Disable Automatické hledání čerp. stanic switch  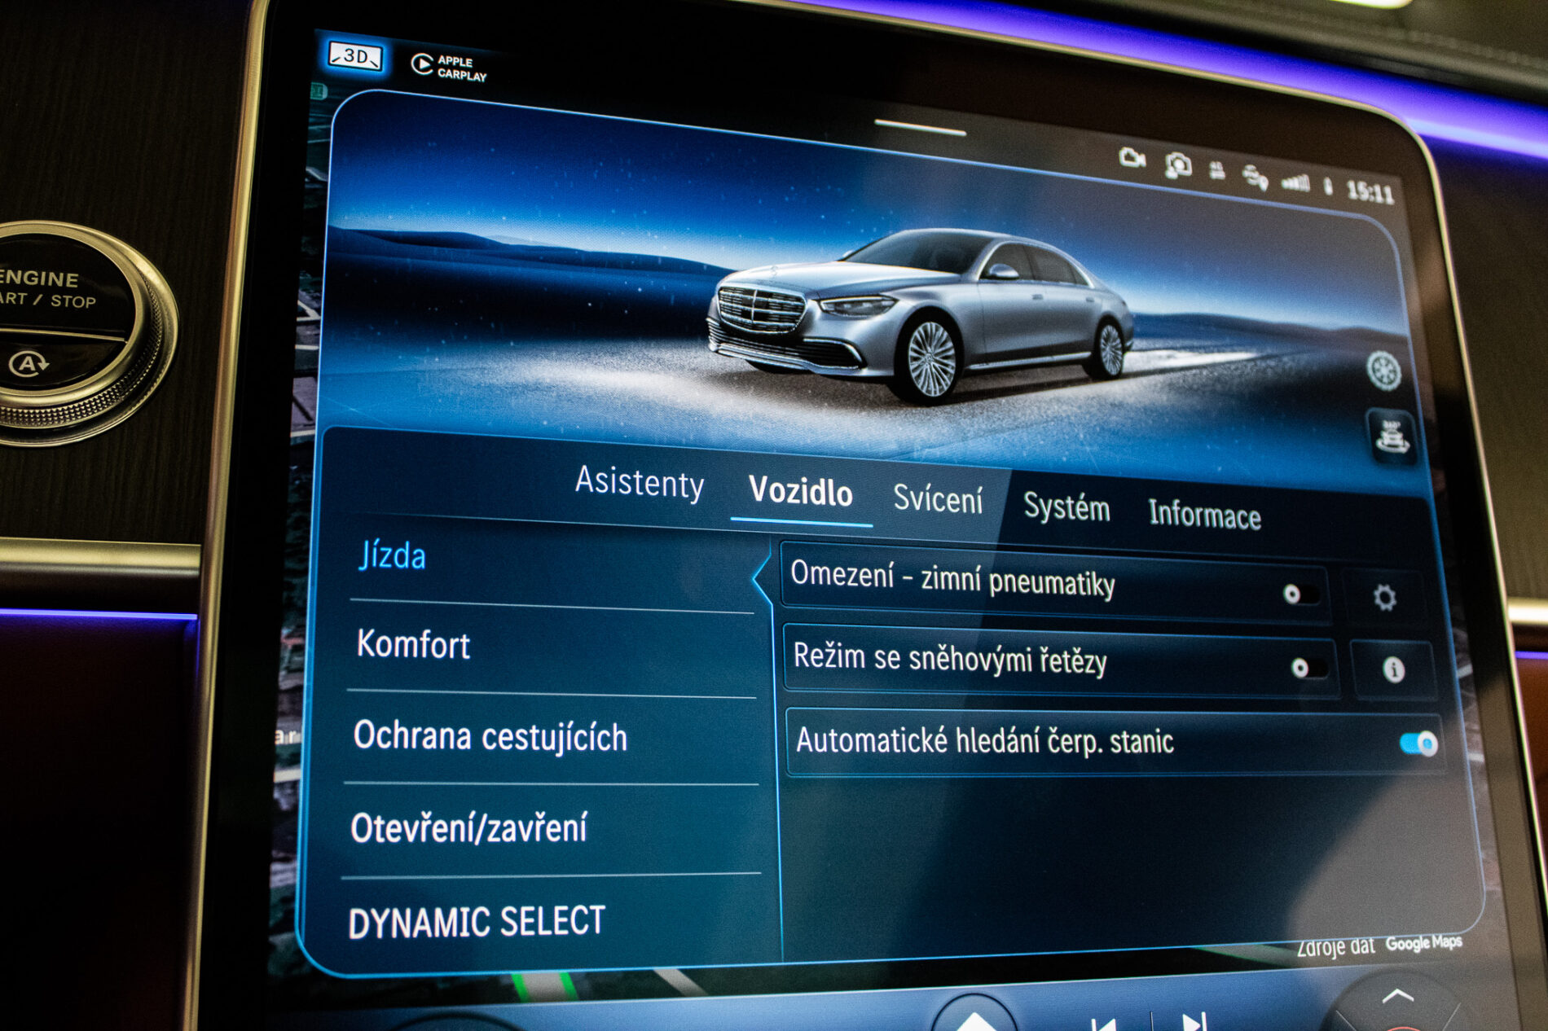coord(1418,744)
